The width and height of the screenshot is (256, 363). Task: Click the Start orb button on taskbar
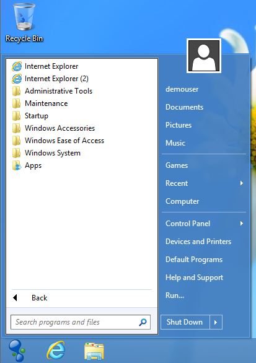tap(17, 350)
